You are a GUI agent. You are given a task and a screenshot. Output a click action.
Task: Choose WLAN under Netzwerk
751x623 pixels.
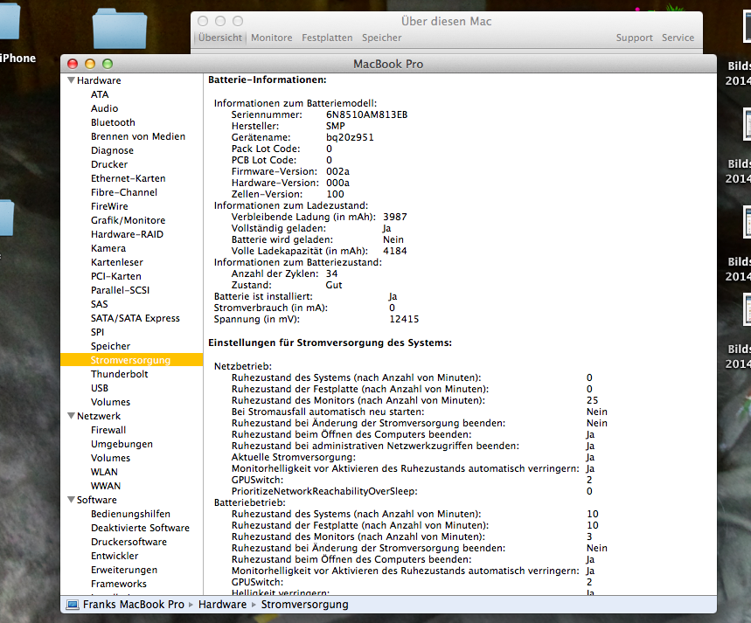click(x=105, y=472)
